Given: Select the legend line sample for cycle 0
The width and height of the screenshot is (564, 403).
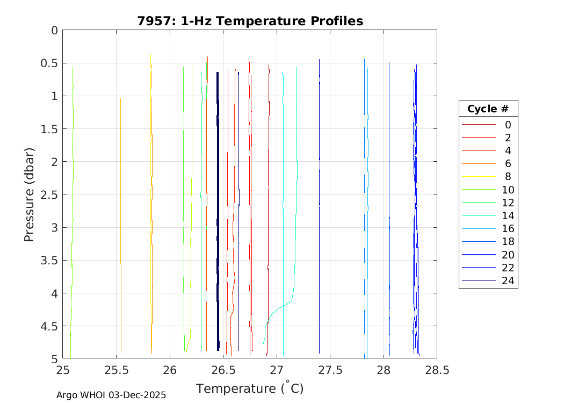Looking at the screenshot, I should tap(478, 125).
